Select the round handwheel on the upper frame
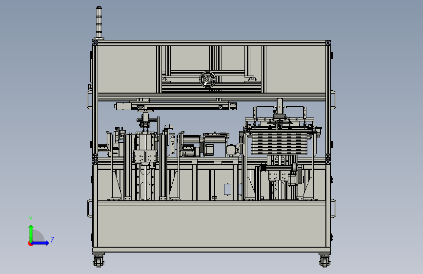 [207, 79]
